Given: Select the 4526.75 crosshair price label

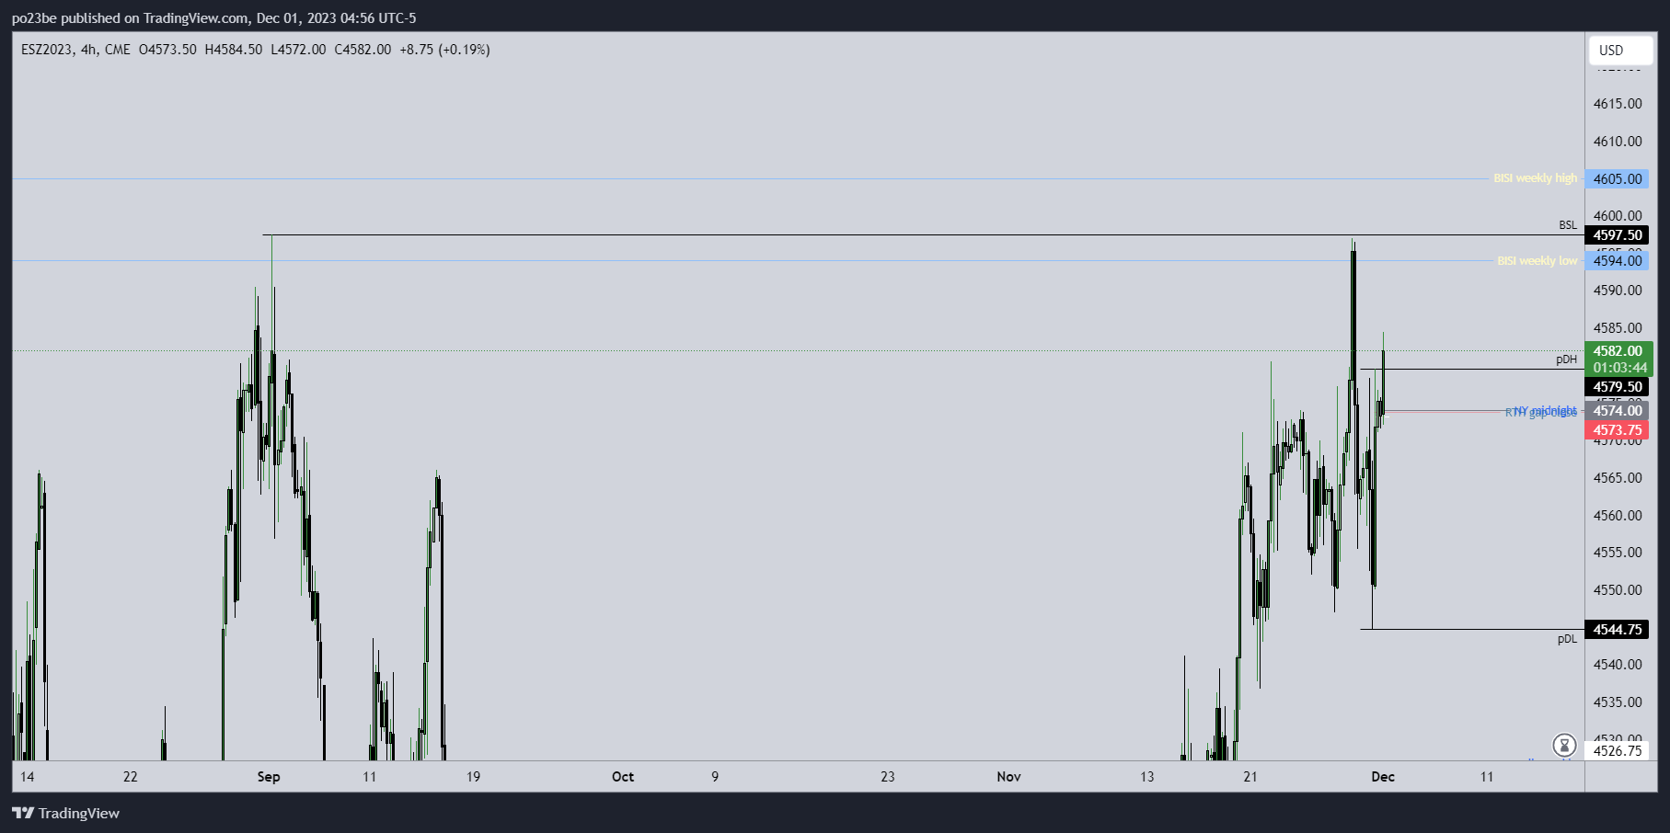Looking at the screenshot, I should coord(1617,751).
